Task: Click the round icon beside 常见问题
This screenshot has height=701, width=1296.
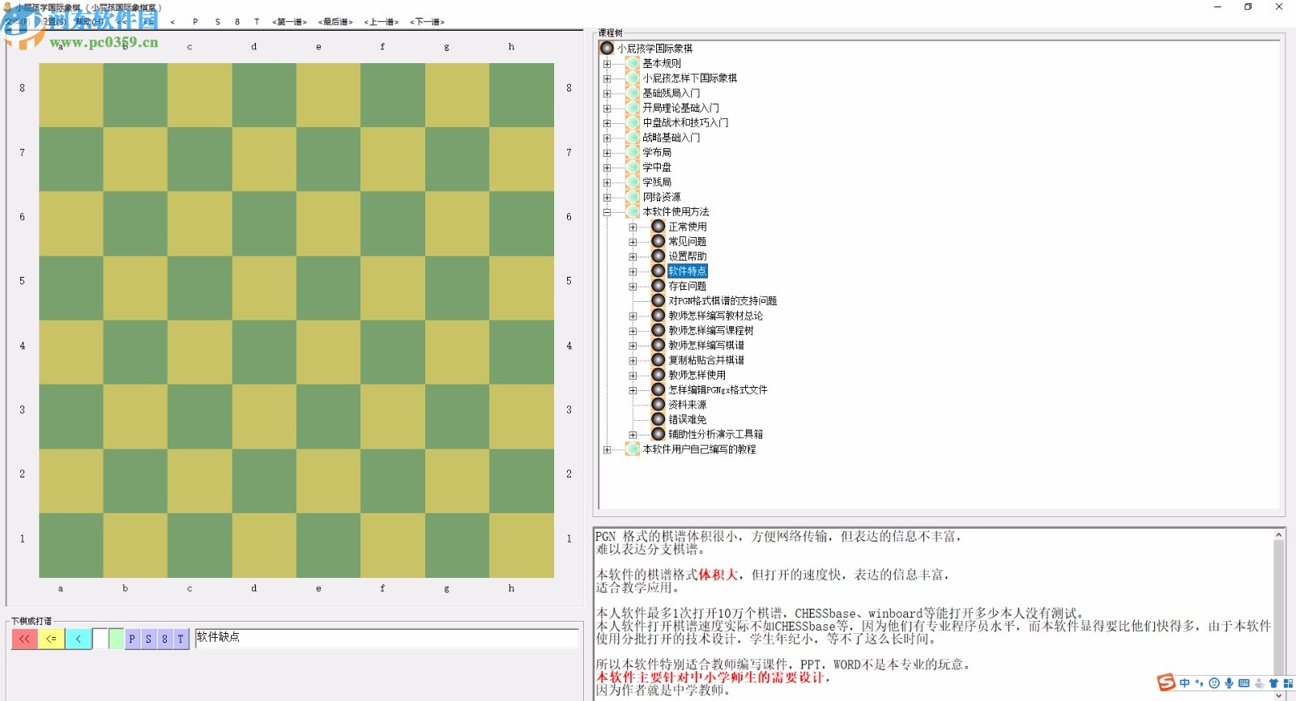Action: (x=659, y=241)
